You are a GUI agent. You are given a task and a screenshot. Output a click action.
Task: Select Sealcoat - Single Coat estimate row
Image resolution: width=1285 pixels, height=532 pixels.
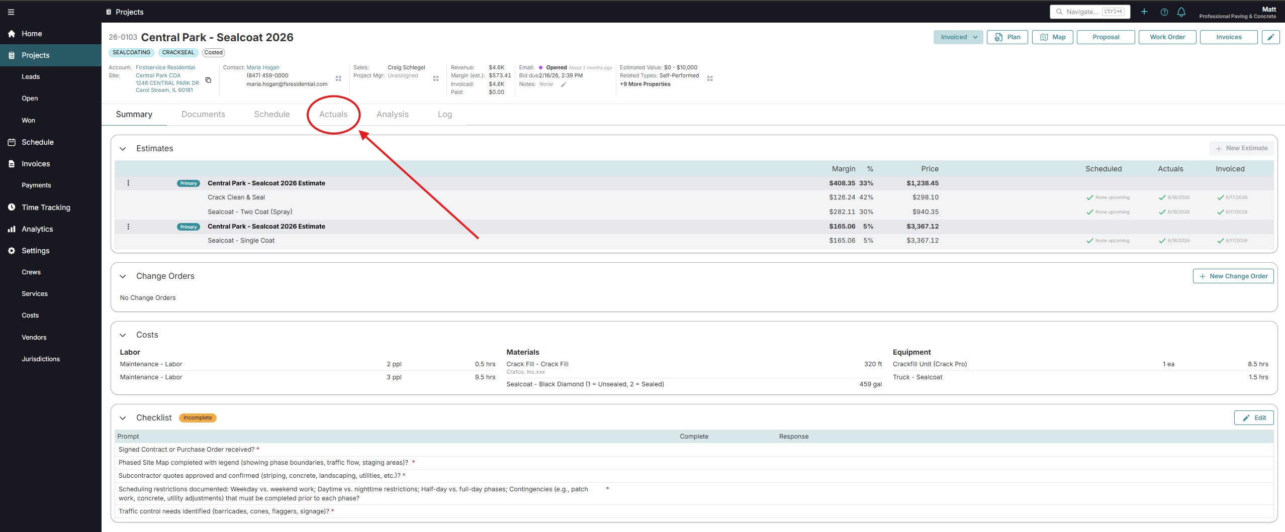tap(694, 241)
